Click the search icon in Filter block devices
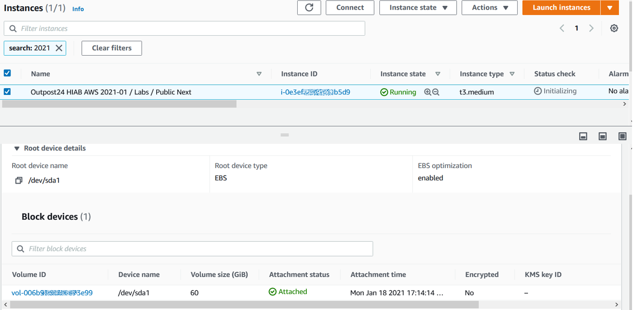Viewport: 633px width, 310px height. point(20,248)
